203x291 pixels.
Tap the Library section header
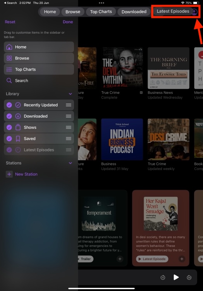point(12,94)
